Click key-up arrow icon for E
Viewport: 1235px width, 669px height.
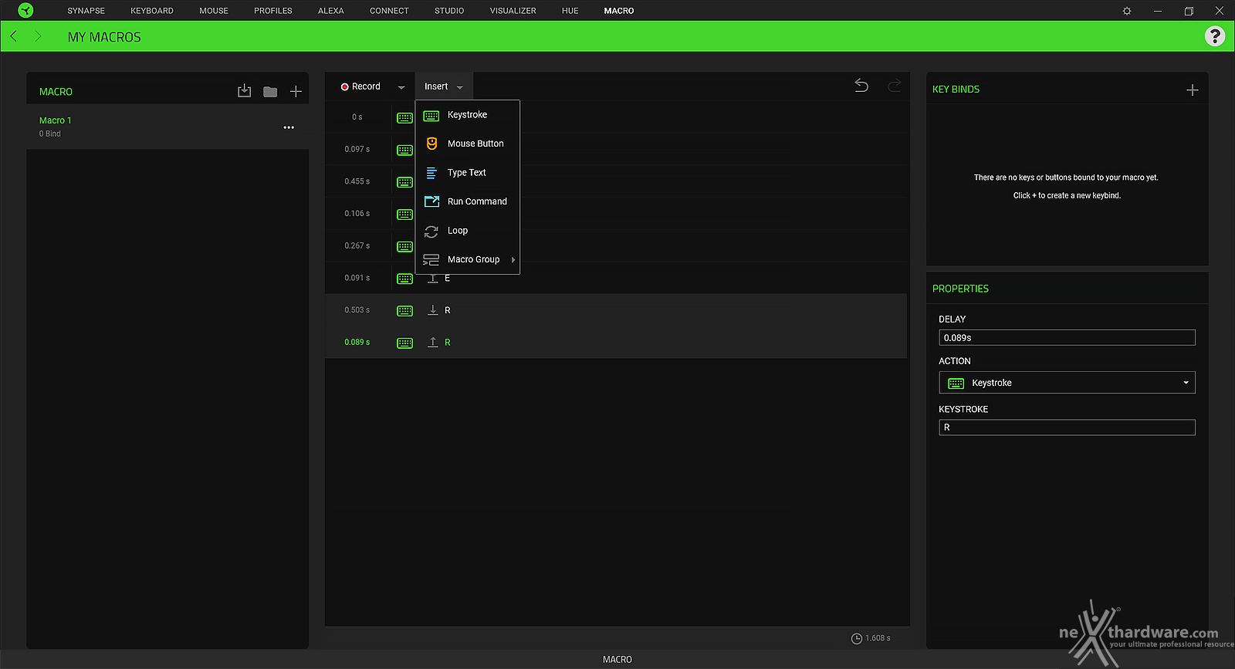pyautogui.click(x=433, y=278)
